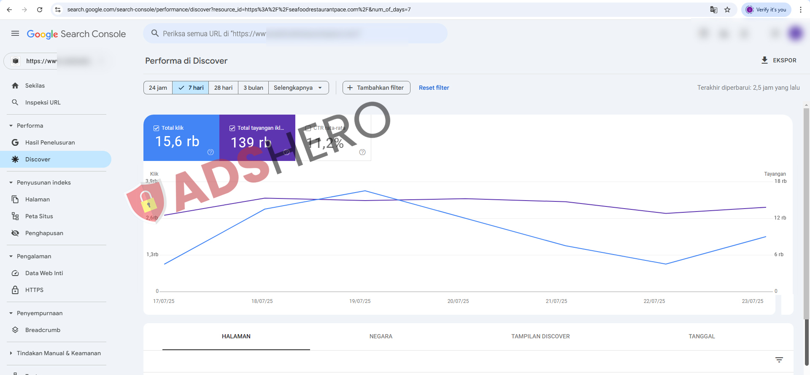This screenshot has width=810, height=375.
Task: Click the search magnifier icon
Action: click(155, 33)
